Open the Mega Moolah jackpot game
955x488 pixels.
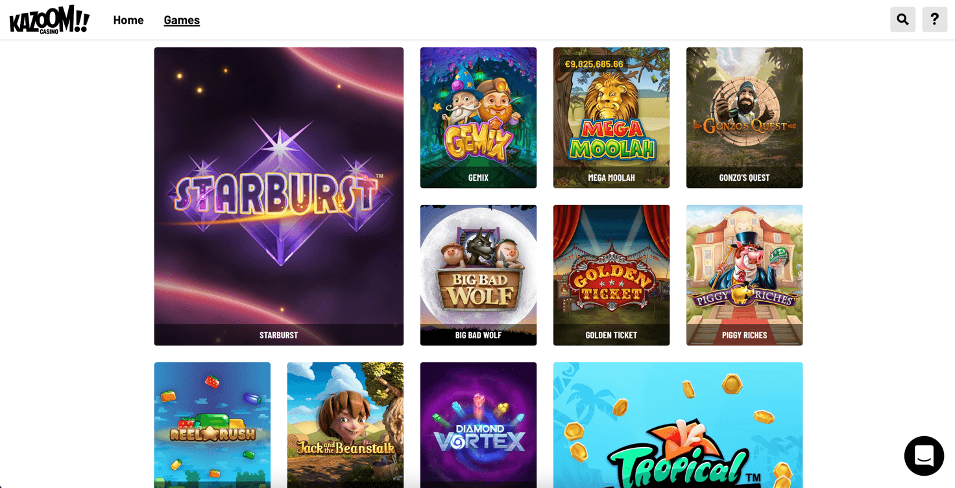tap(611, 117)
